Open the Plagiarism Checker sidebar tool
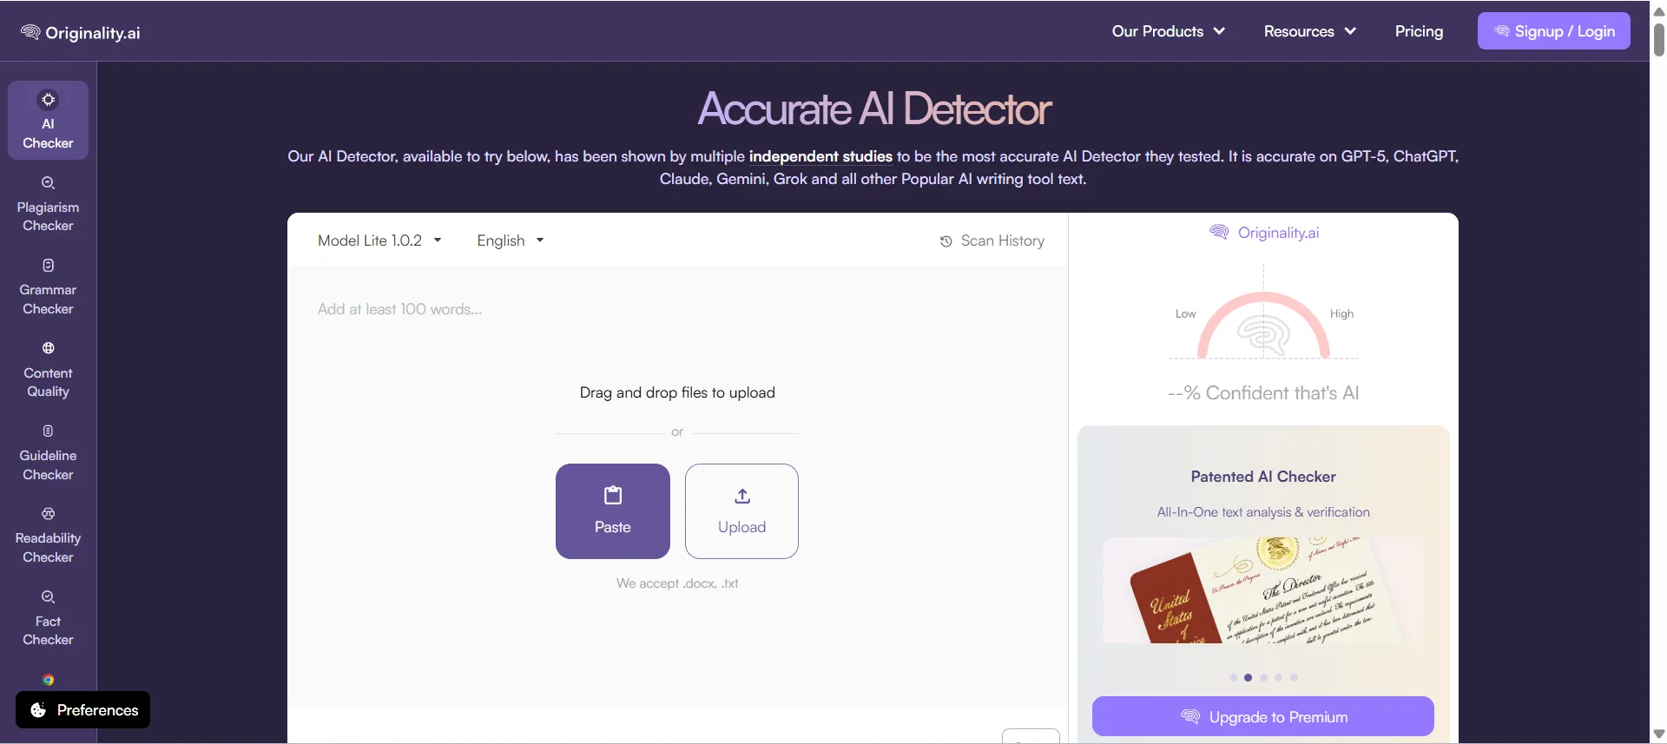The image size is (1667, 744). pos(48,204)
